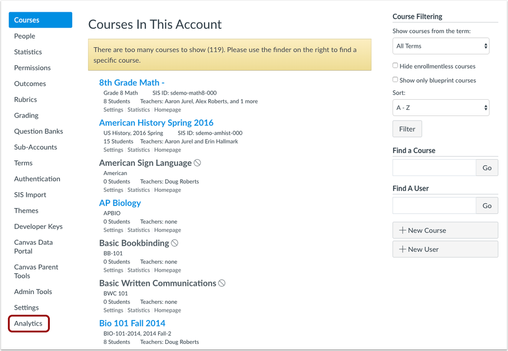The width and height of the screenshot is (508, 351).
Task: Click the Filter button
Action: pos(407,129)
